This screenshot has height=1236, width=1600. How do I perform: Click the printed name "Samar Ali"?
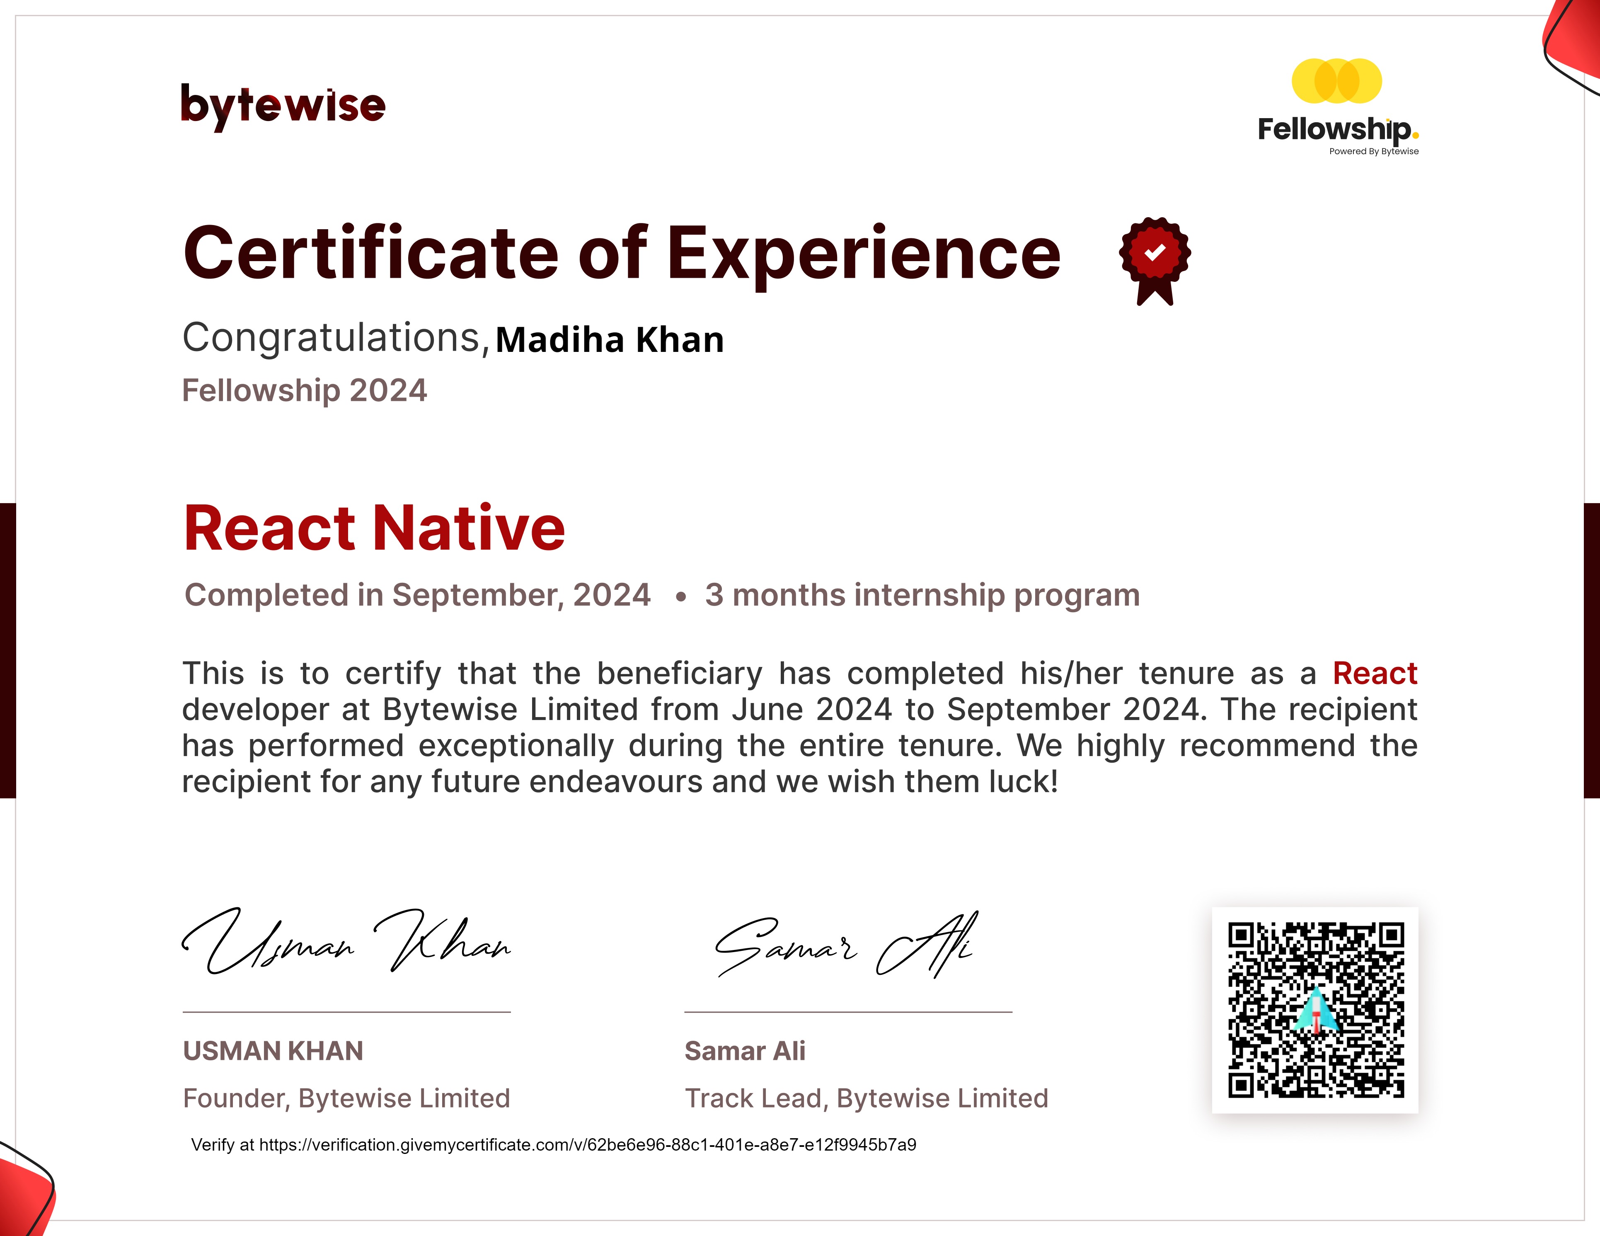point(745,1051)
